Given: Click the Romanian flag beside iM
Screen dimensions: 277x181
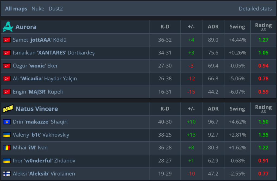Looking at the screenshot, I should [6, 148].
